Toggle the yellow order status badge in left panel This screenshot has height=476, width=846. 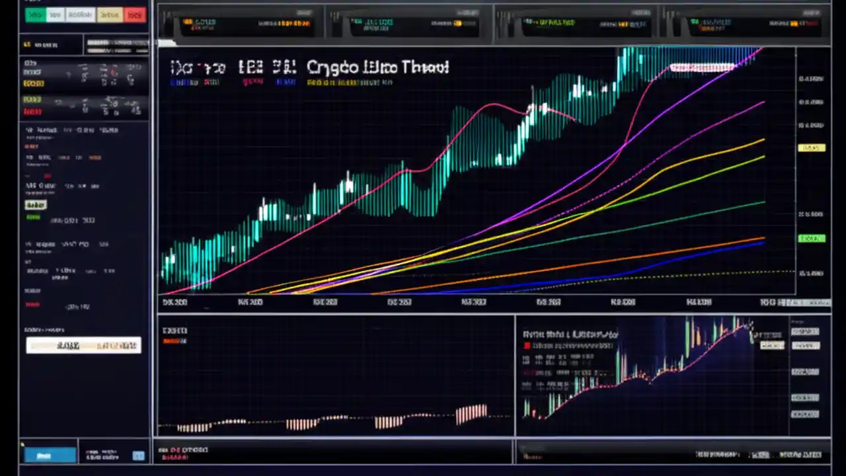[33, 83]
